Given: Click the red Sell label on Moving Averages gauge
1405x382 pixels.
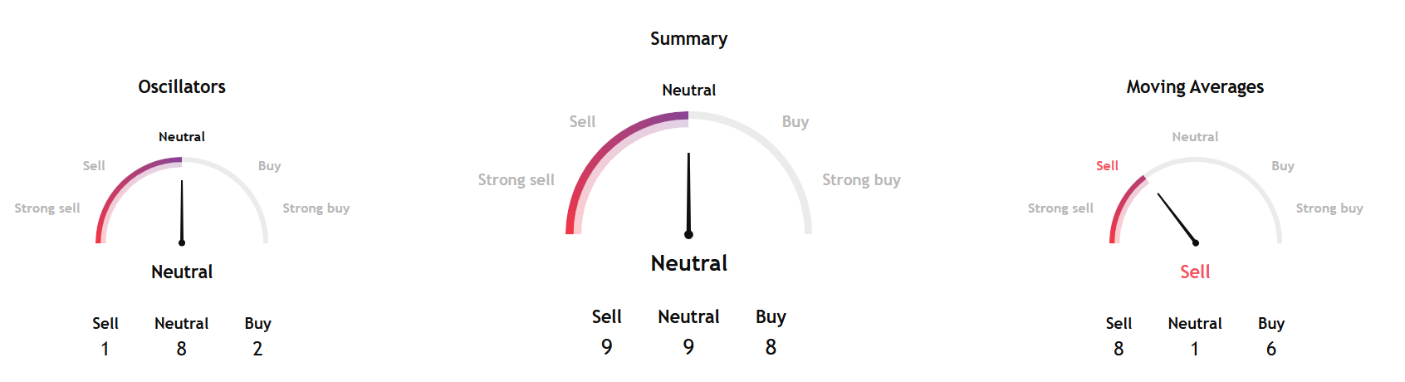Looking at the screenshot, I should tap(1107, 166).
